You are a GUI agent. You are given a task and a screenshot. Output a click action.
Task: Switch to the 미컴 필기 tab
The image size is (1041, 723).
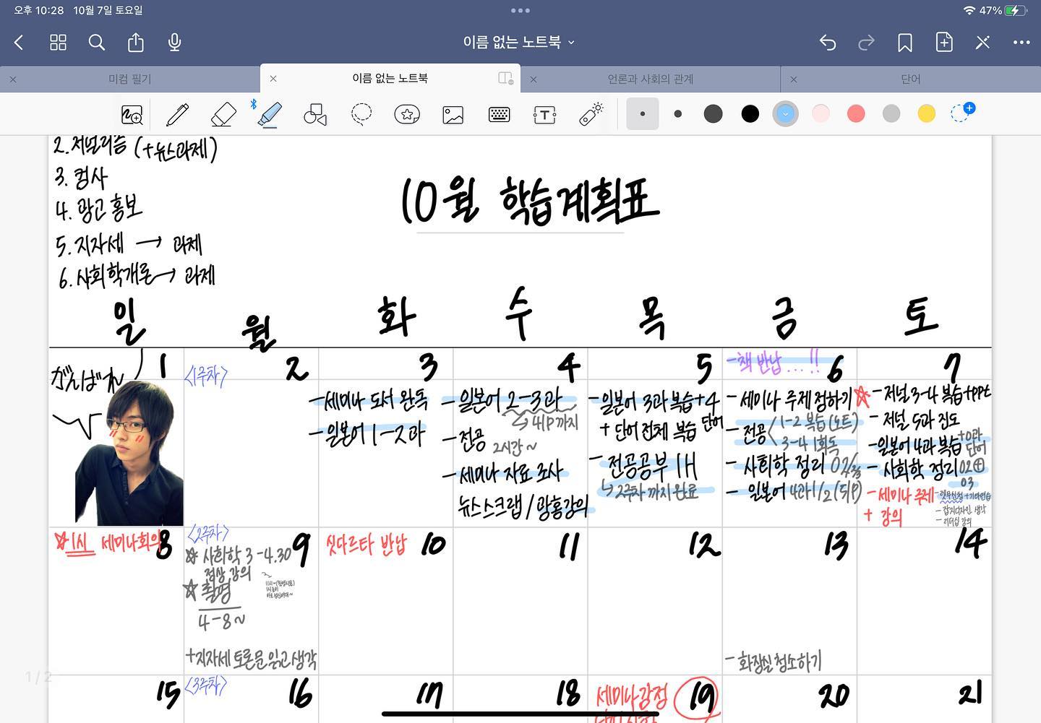click(x=130, y=79)
